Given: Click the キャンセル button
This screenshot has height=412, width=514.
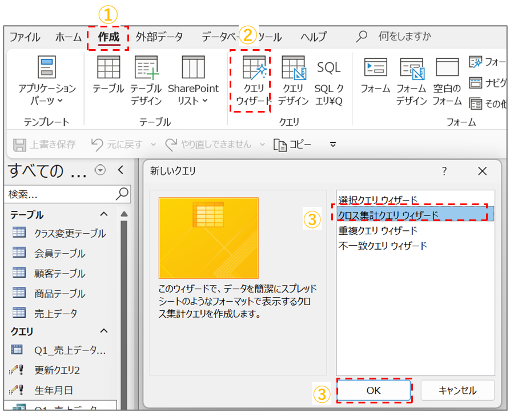Looking at the screenshot, I should [457, 391].
